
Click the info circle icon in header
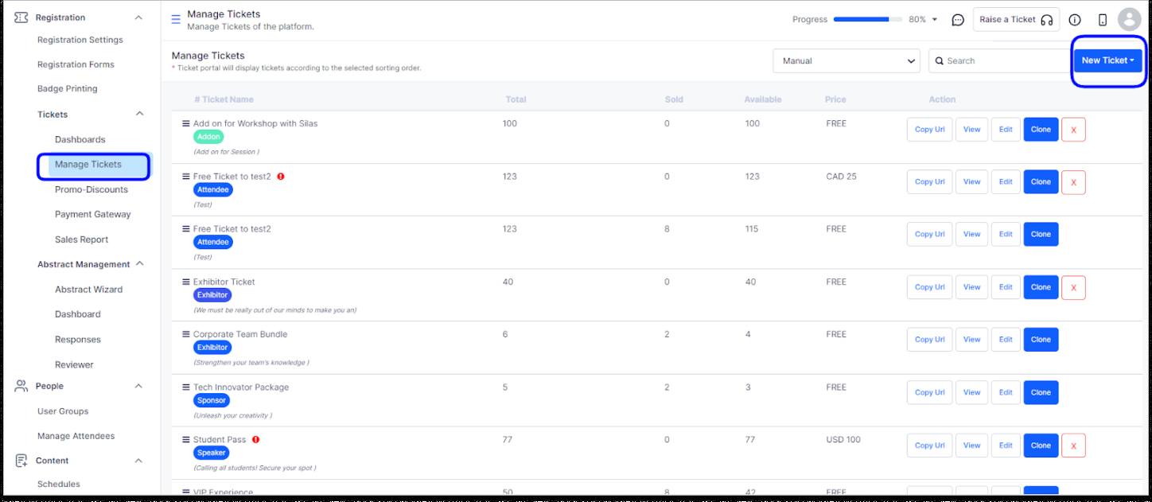pyautogui.click(x=1075, y=20)
